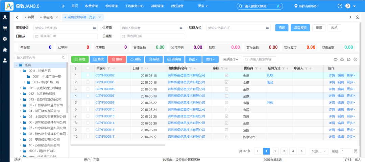365x162 pixels.
Task: Click the folder icon in 结算方式 field
Action: pyautogui.click(x=267, y=28)
